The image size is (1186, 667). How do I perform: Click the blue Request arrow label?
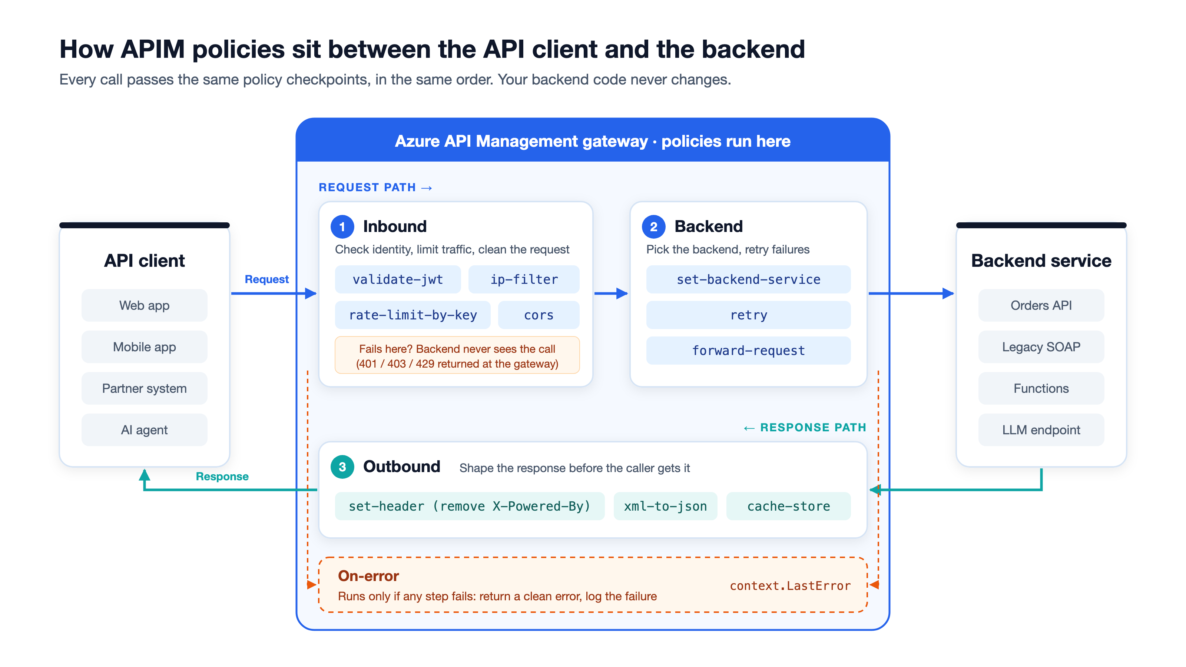pos(266,279)
